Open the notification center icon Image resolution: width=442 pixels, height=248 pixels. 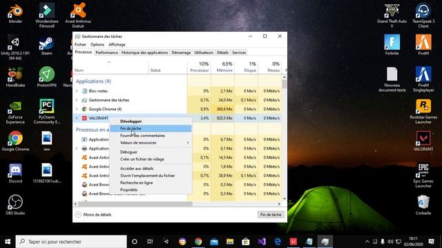(431, 242)
